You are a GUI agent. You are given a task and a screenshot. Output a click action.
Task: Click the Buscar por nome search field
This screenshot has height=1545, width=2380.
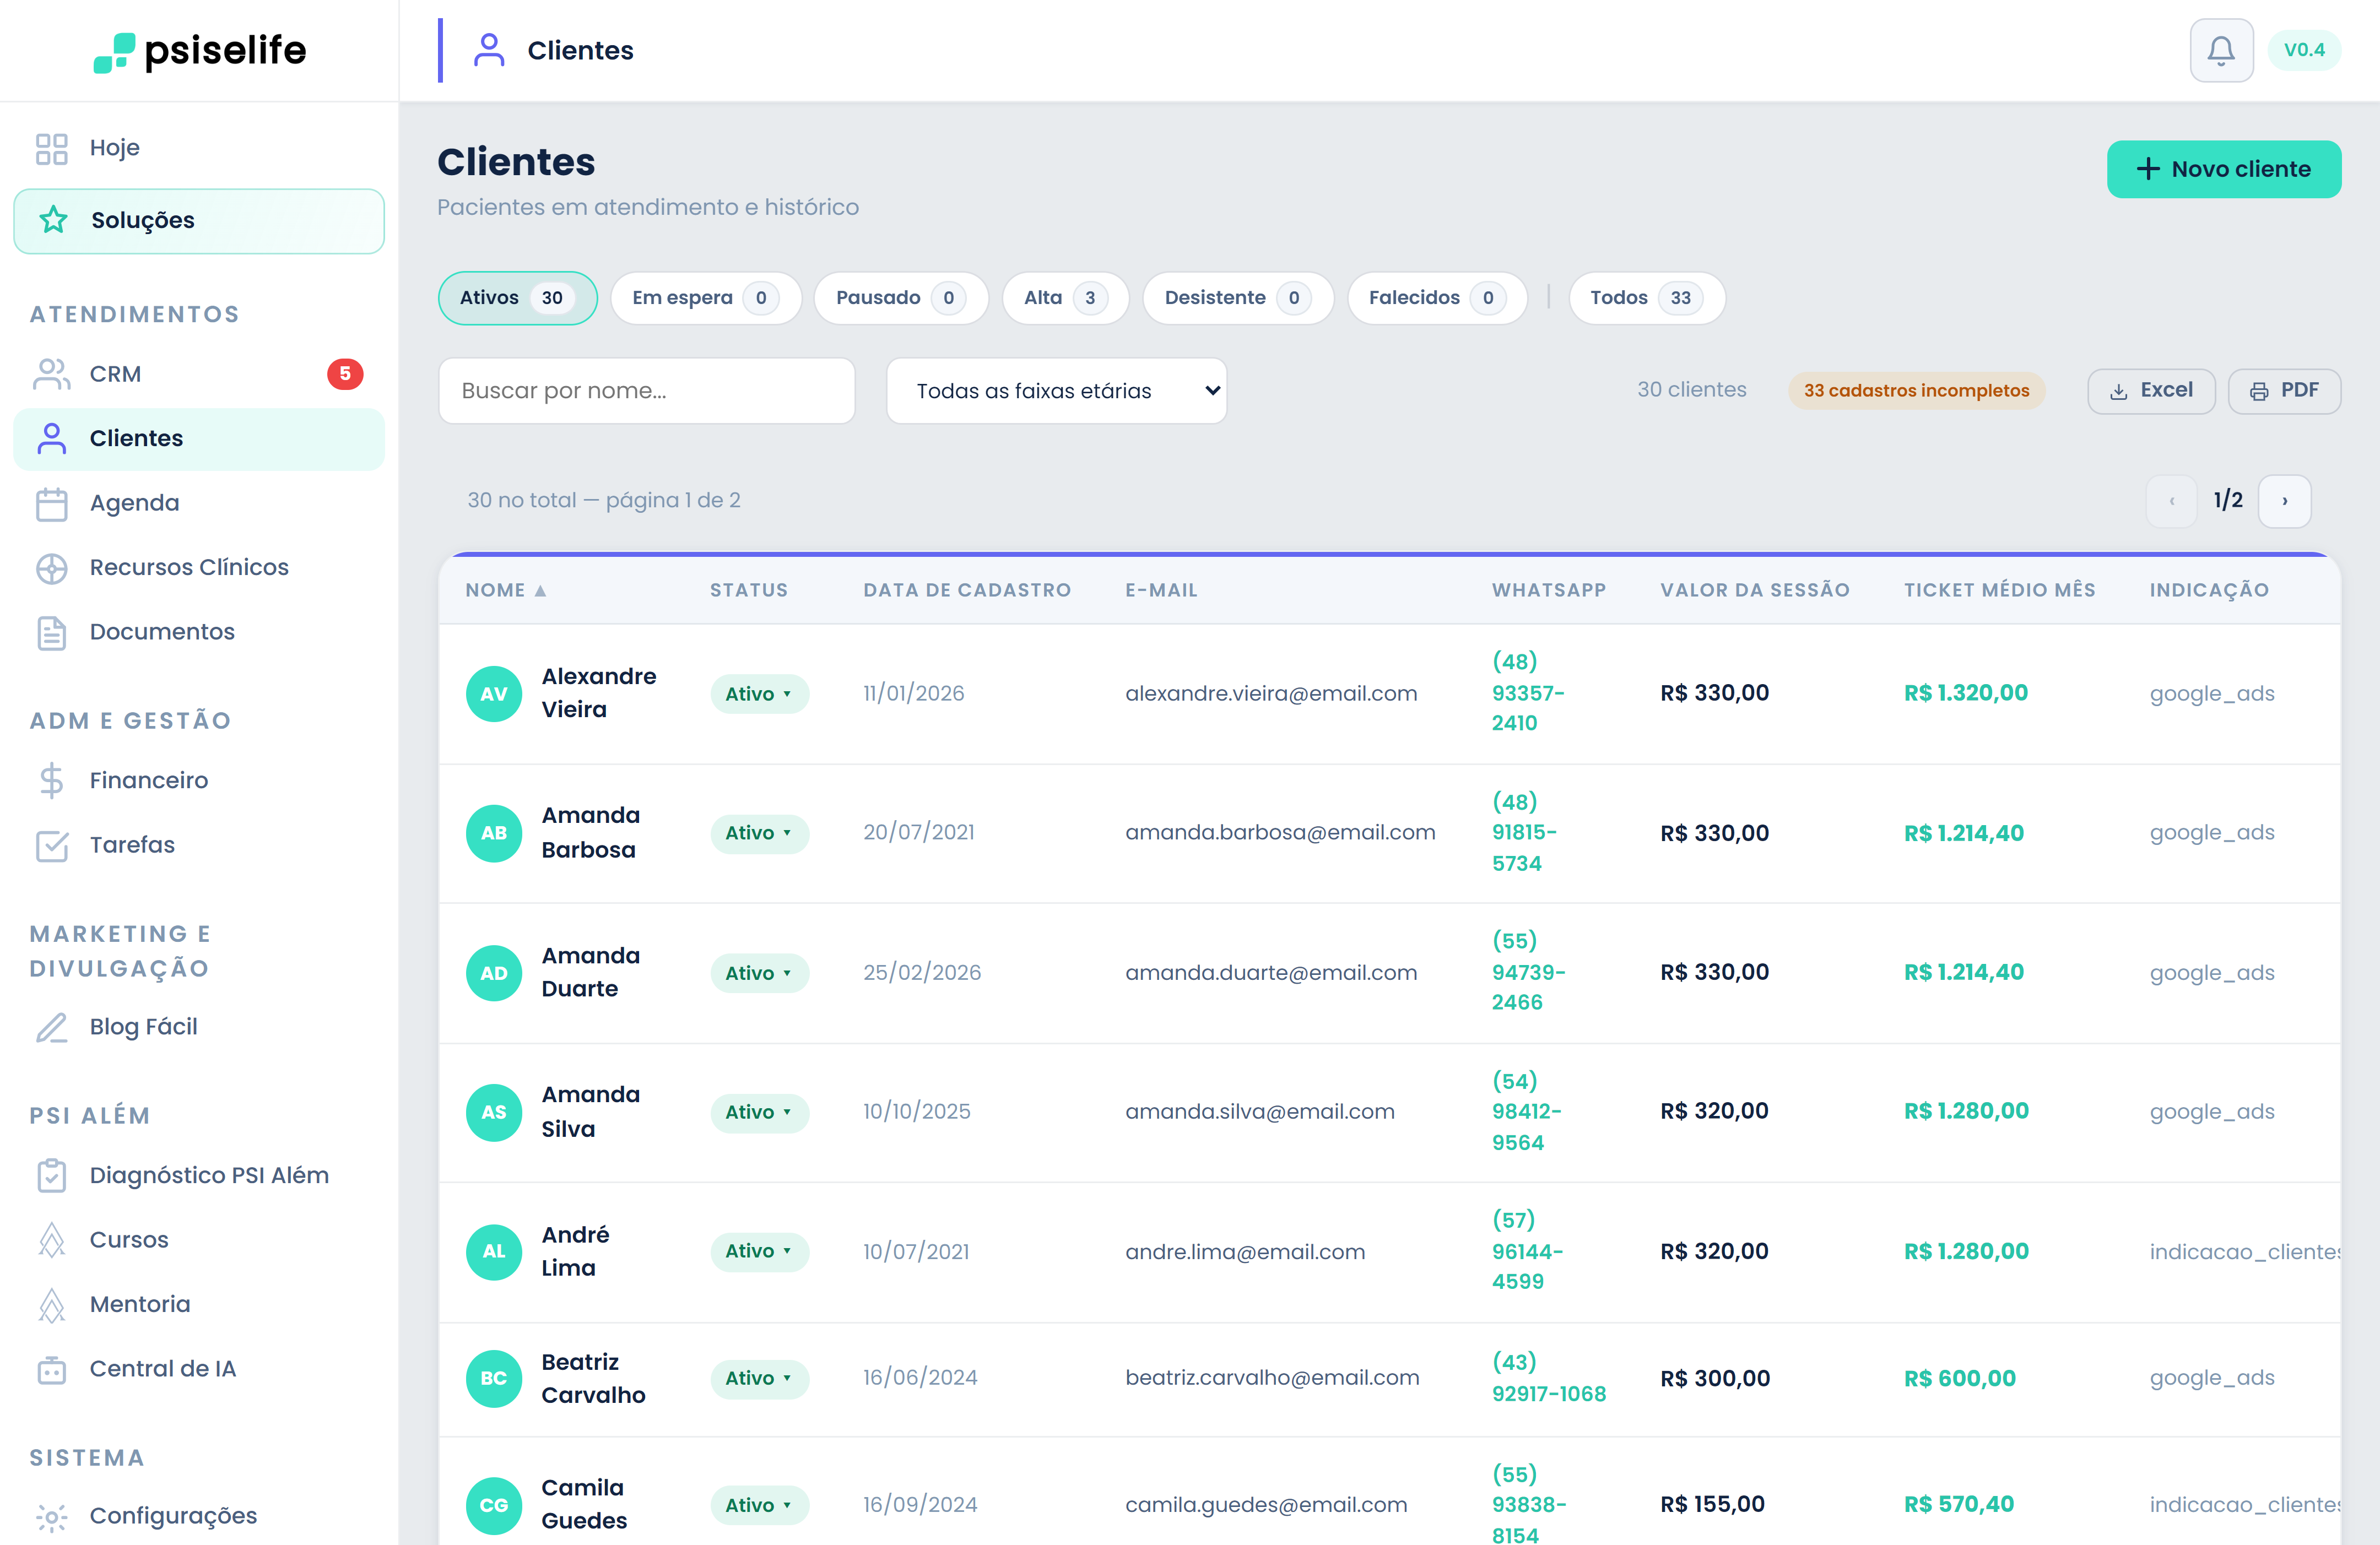[646, 391]
